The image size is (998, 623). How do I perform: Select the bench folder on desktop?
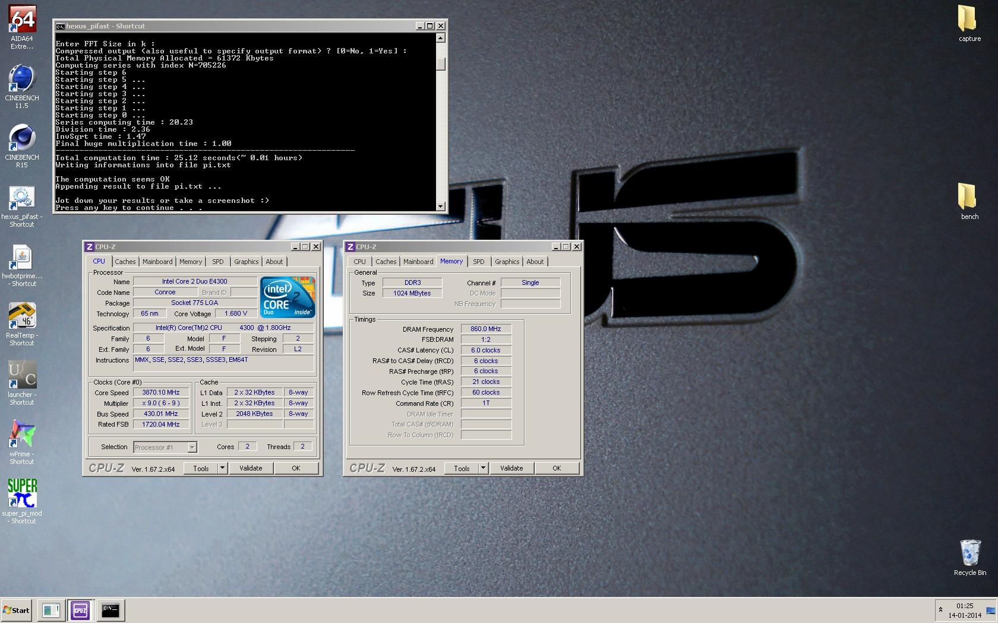click(969, 202)
